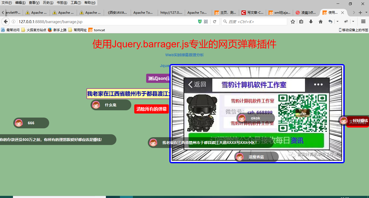Open a new tab with plus icon
The height and width of the screenshot is (198, 369).
(360, 13)
